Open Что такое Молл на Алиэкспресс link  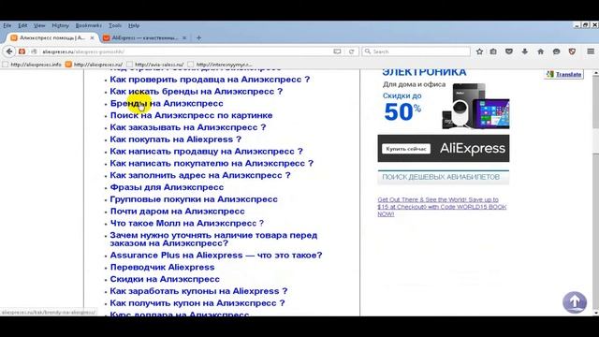click(x=187, y=223)
